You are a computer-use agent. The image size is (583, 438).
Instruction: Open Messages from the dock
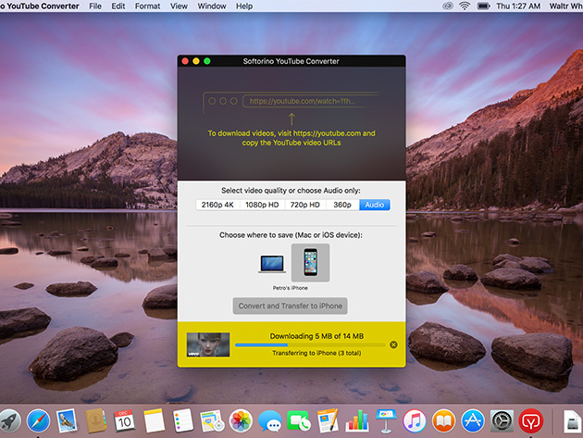click(269, 421)
